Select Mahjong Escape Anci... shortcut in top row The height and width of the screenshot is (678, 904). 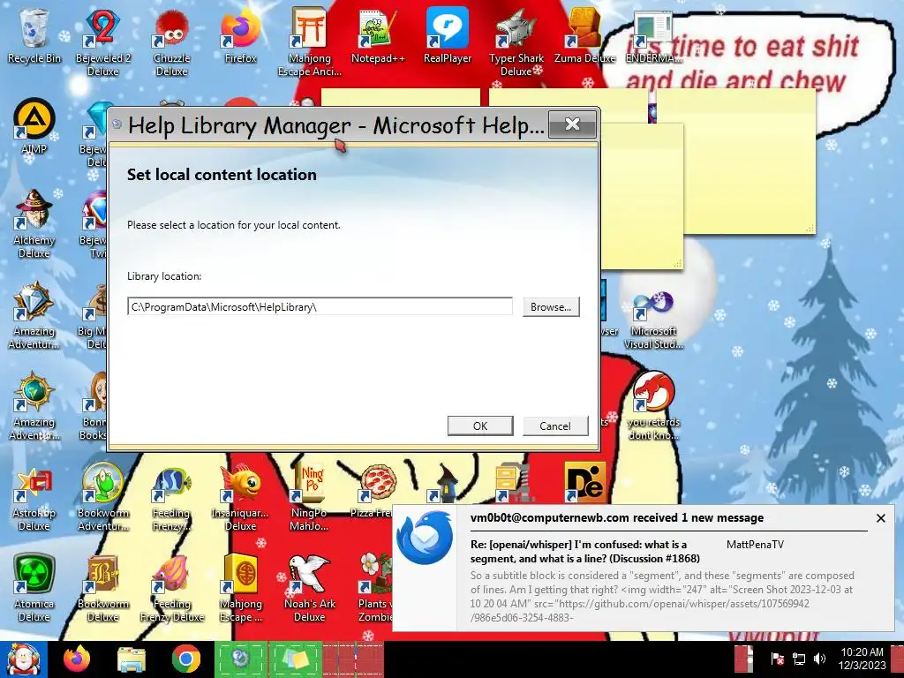tap(310, 42)
